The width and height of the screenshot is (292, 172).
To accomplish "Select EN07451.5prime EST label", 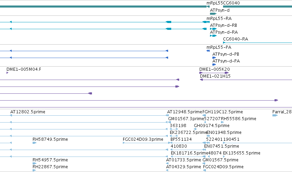I will [x=222, y=146].
